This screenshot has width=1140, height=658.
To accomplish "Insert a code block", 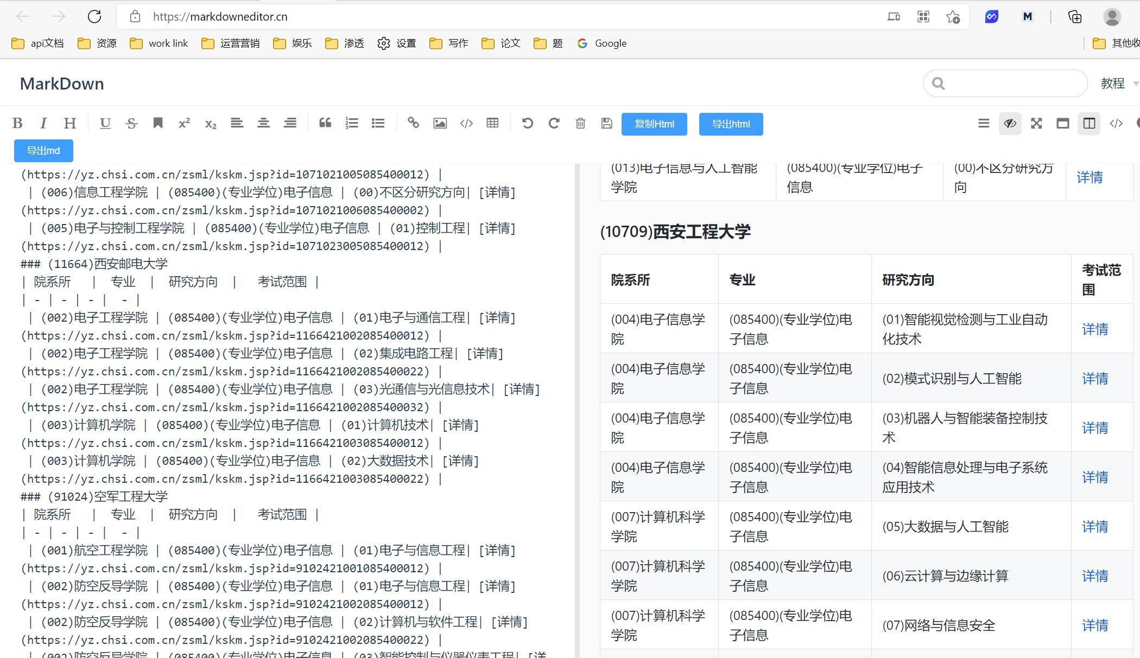I will pos(466,123).
